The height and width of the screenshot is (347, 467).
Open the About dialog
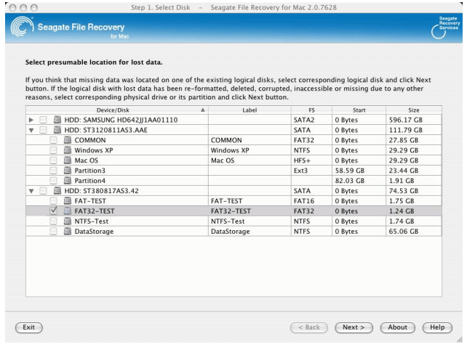coord(398,327)
